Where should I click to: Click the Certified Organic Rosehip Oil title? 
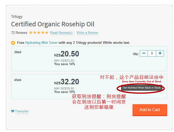(x=53, y=24)
